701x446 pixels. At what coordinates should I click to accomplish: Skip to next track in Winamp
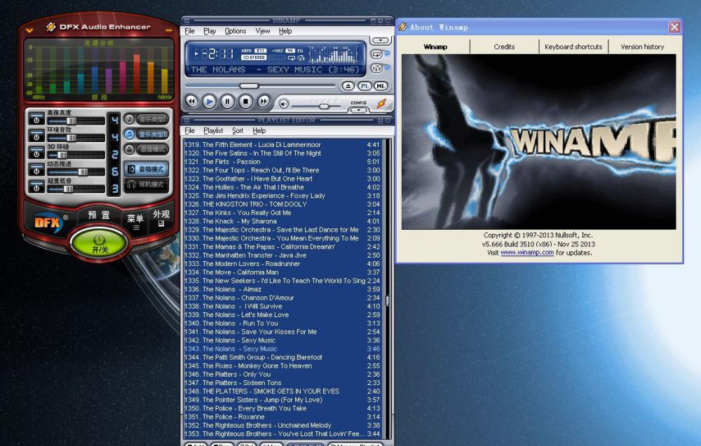264,102
